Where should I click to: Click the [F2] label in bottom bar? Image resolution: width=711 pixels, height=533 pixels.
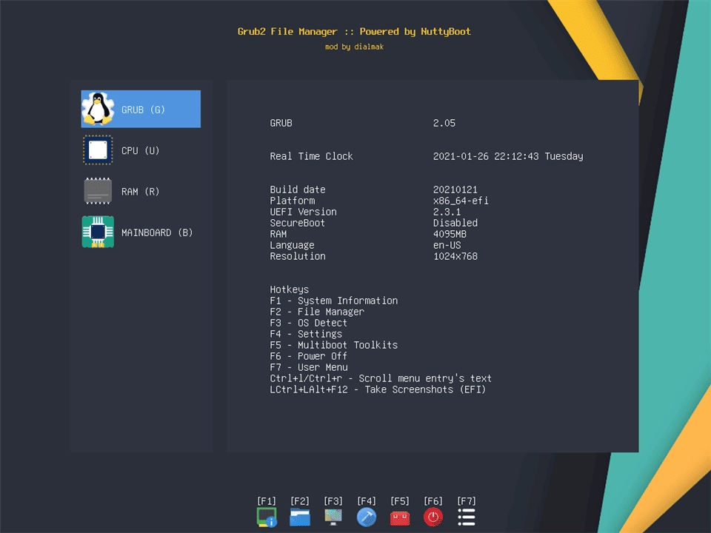[x=300, y=501]
